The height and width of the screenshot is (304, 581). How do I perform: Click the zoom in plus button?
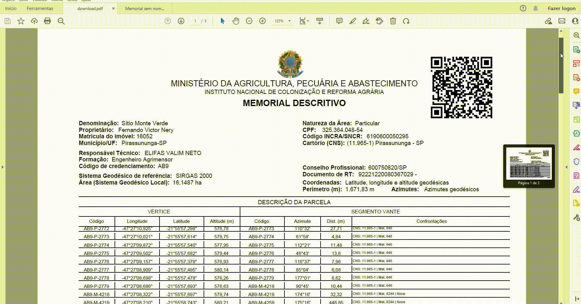click(x=263, y=21)
